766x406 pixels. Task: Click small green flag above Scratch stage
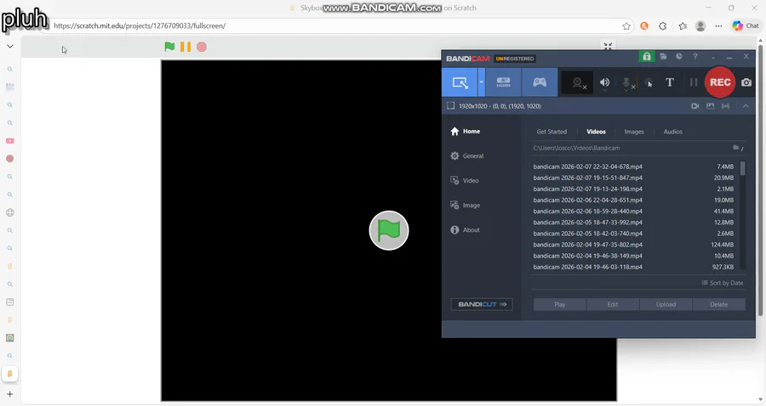169,47
